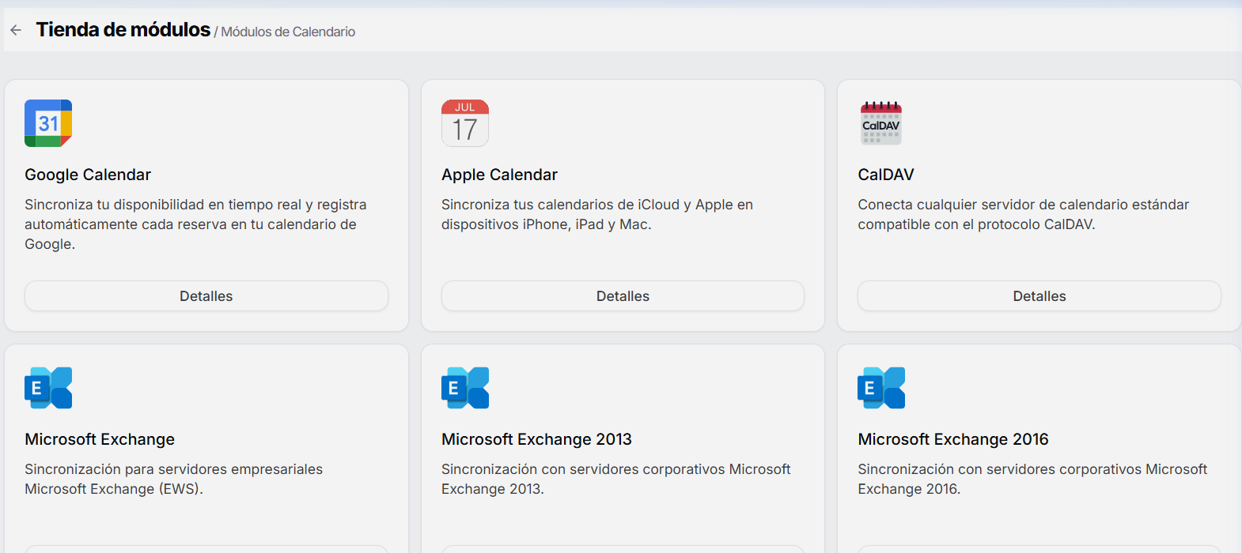Screen dimensions: 1242x553
Task: Click the CalDAV title text
Action: click(x=886, y=175)
